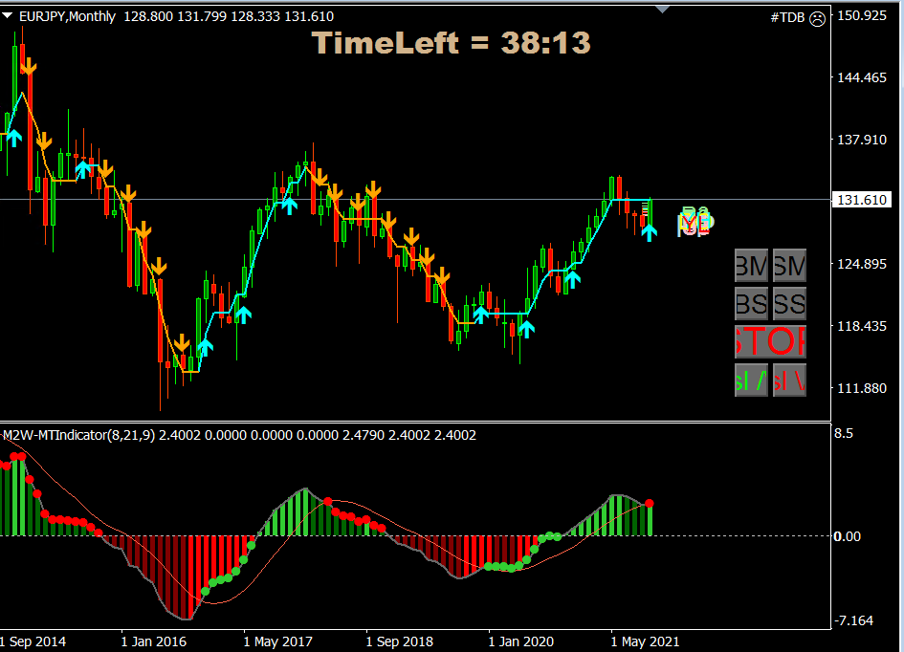Click the TimeLeft countdown text
Image resolution: width=904 pixels, height=652 pixels.
[x=450, y=42]
